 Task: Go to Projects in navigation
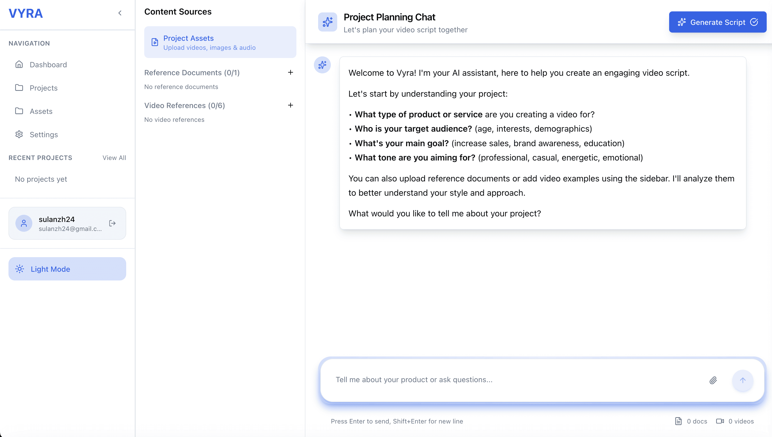pos(67,88)
